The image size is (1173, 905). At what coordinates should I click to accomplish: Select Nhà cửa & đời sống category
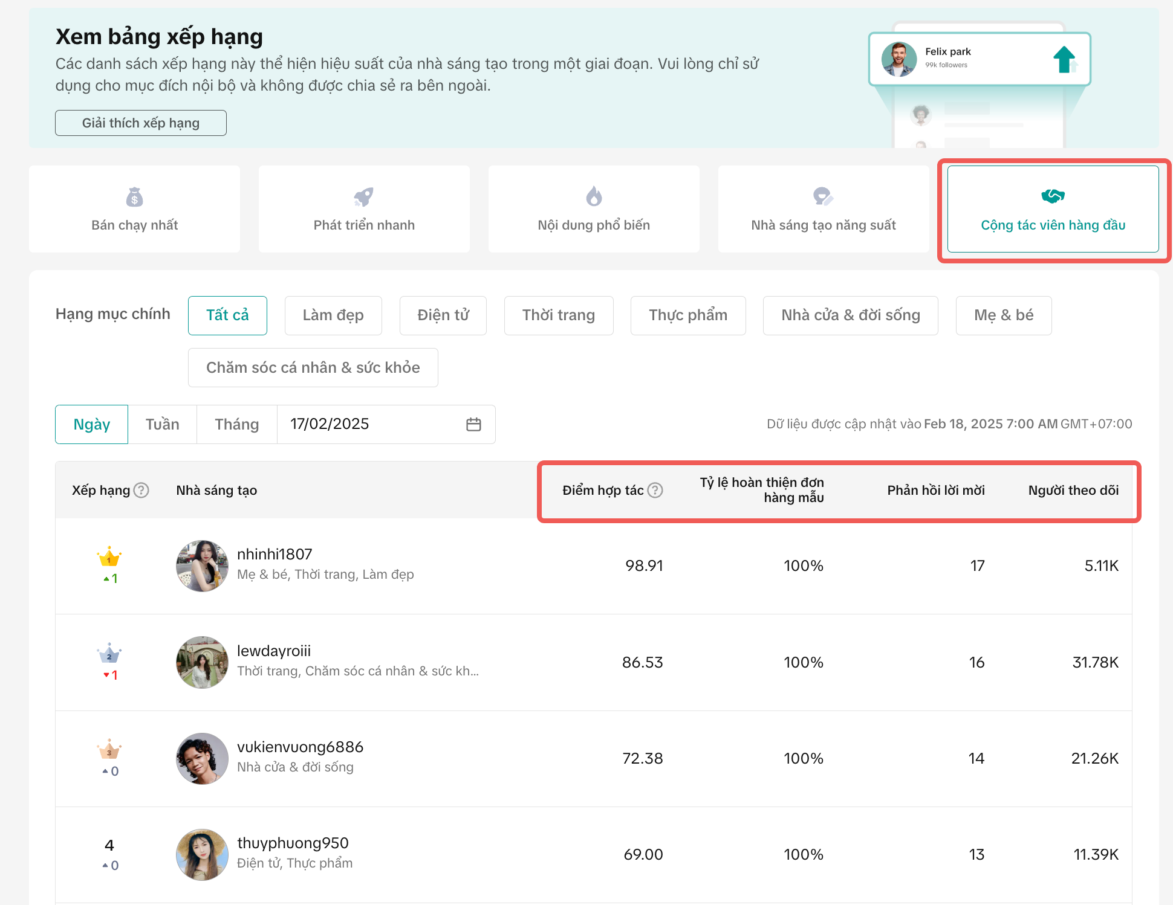point(850,315)
